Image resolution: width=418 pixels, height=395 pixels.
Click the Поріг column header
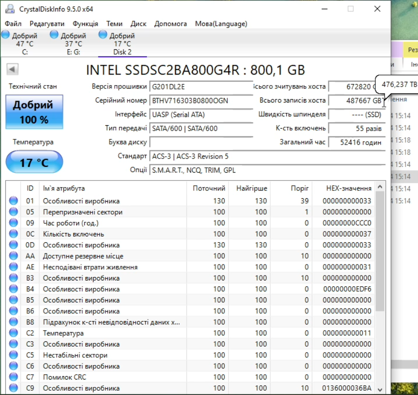pos(291,189)
